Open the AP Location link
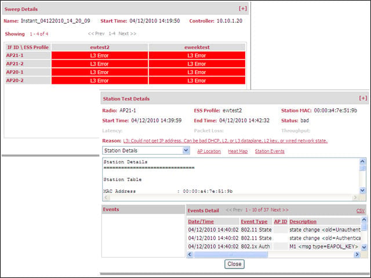Image resolution: width=371 pixels, height=278 pixels. pyautogui.click(x=209, y=151)
